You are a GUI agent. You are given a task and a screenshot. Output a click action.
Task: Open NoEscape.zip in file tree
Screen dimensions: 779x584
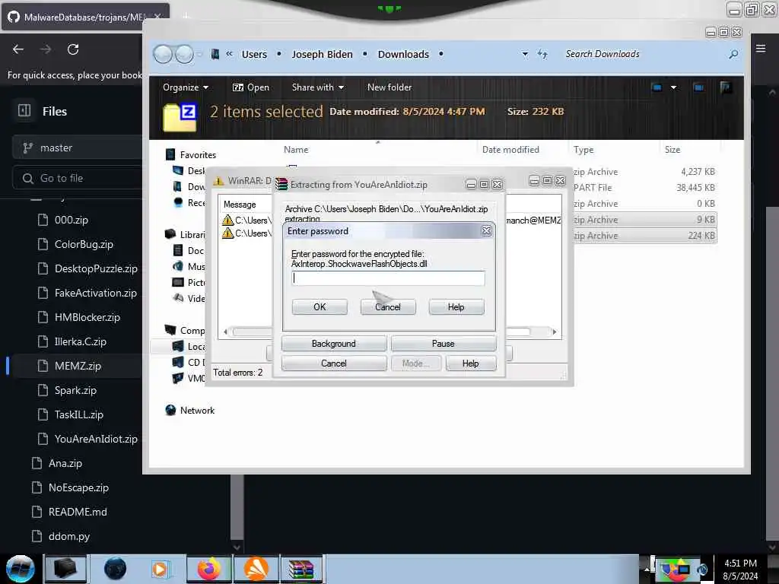pyautogui.click(x=78, y=487)
